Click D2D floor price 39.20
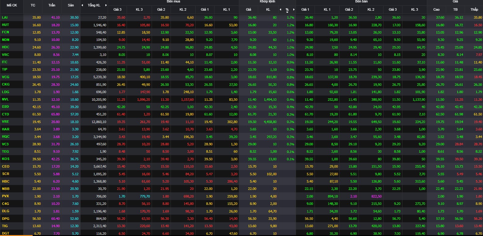 (x=74, y=107)
